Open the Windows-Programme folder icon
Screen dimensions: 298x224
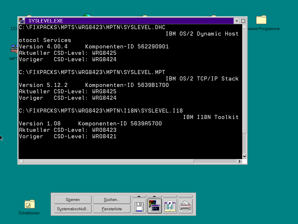tap(261, 20)
